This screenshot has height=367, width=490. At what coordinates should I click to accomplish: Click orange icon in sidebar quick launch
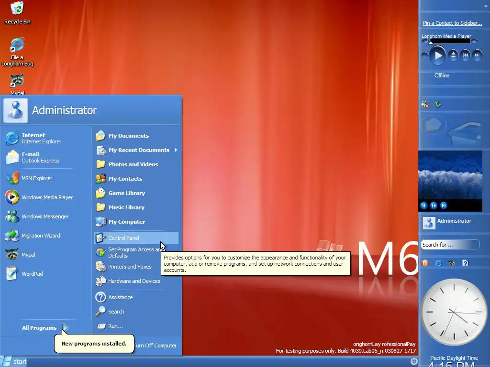pyautogui.click(x=425, y=263)
